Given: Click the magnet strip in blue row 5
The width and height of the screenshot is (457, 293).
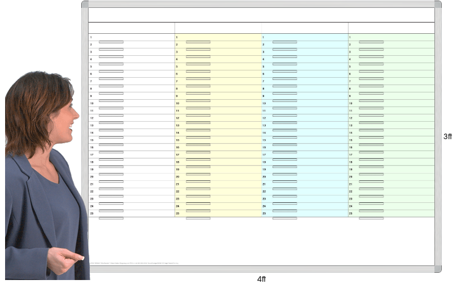Looking at the screenshot, I should [x=284, y=71].
